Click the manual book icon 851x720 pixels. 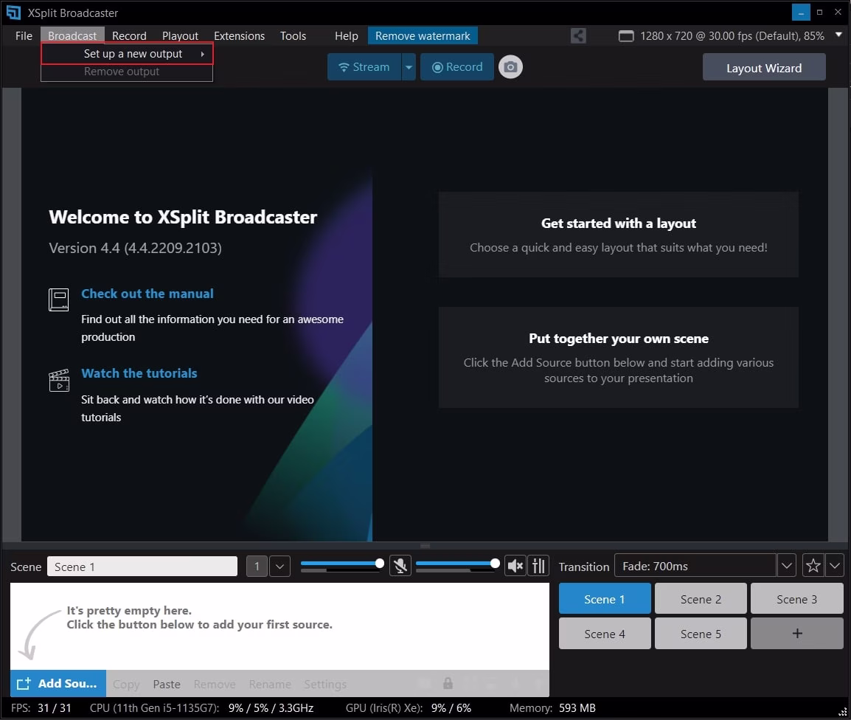point(58,300)
